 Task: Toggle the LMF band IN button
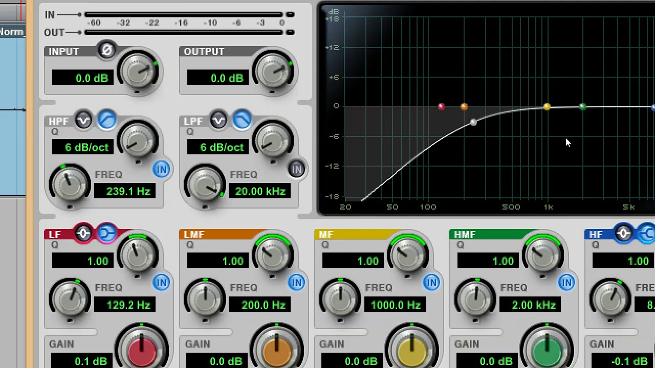click(x=296, y=283)
